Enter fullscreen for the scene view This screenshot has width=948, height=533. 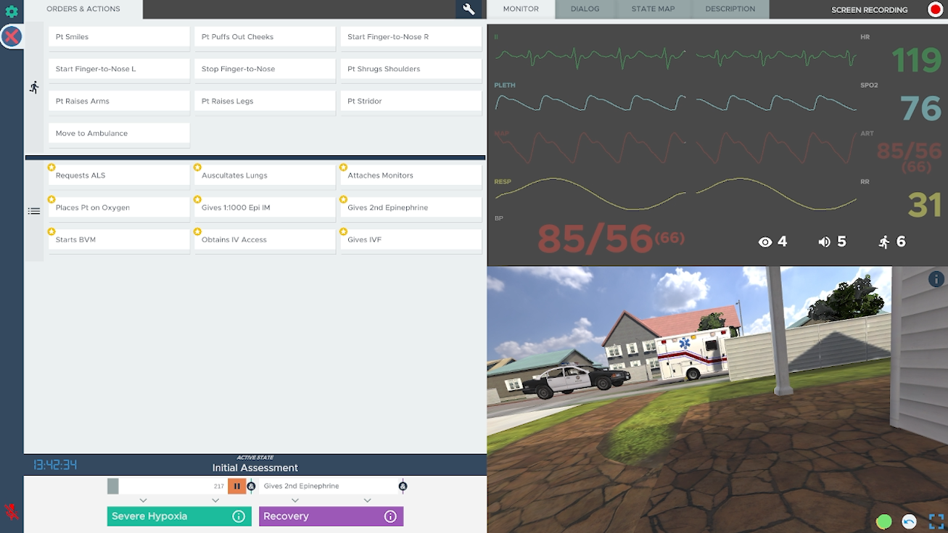click(x=936, y=521)
